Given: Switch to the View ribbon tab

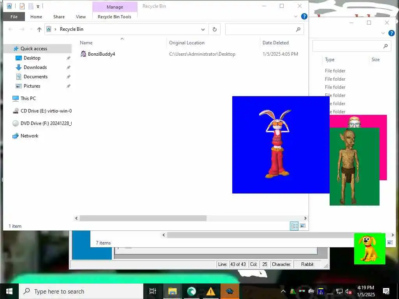Looking at the screenshot, I should coord(81,17).
